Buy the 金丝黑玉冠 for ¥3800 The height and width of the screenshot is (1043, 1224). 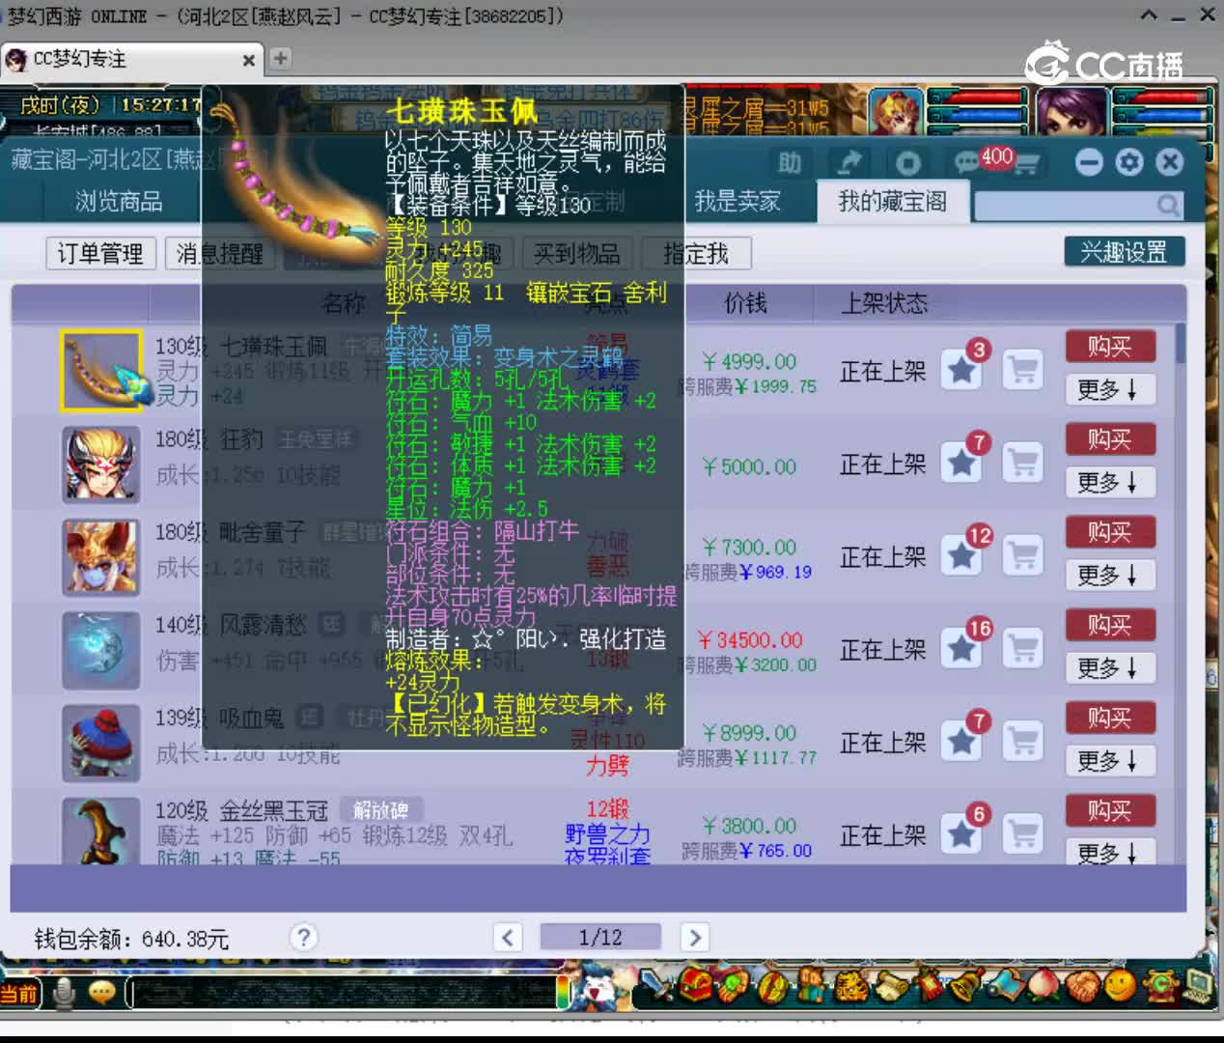point(1110,810)
